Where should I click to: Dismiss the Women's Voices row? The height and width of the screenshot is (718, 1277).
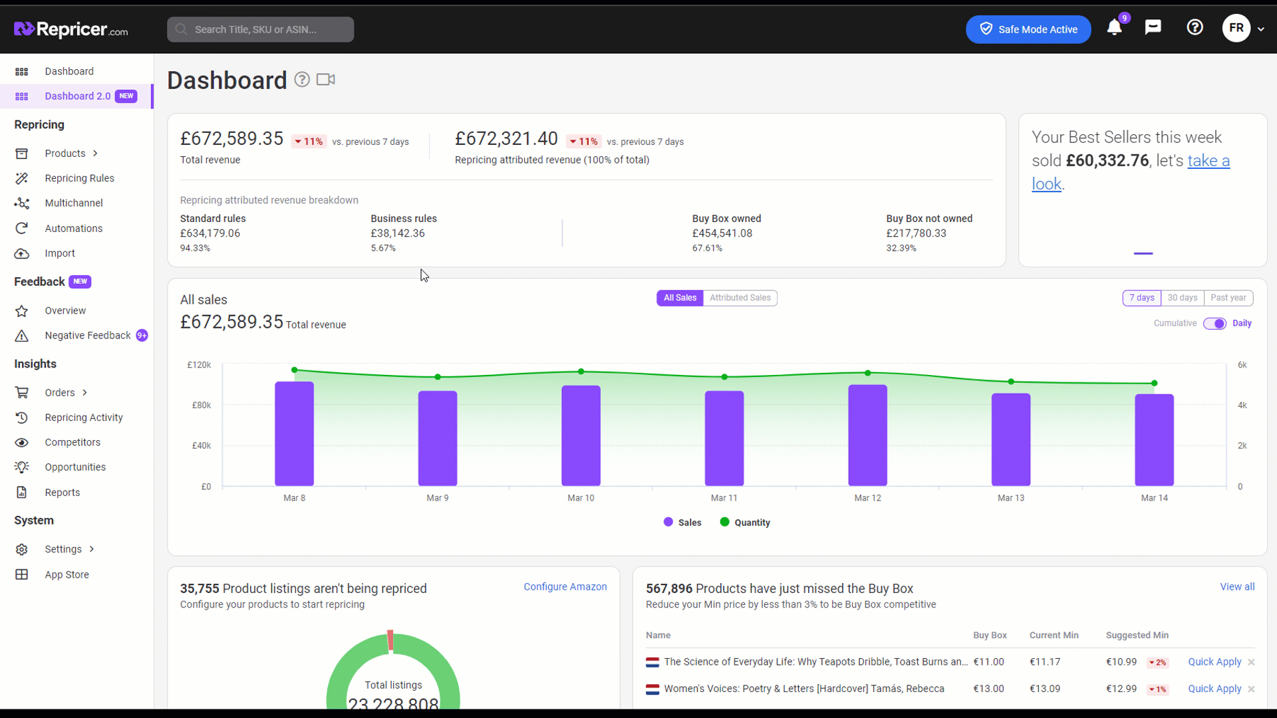coord(1251,689)
